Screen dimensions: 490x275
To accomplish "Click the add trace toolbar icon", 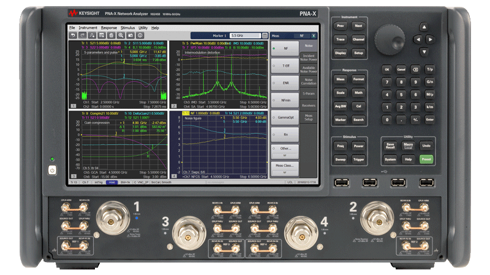I will [x=92, y=35].
